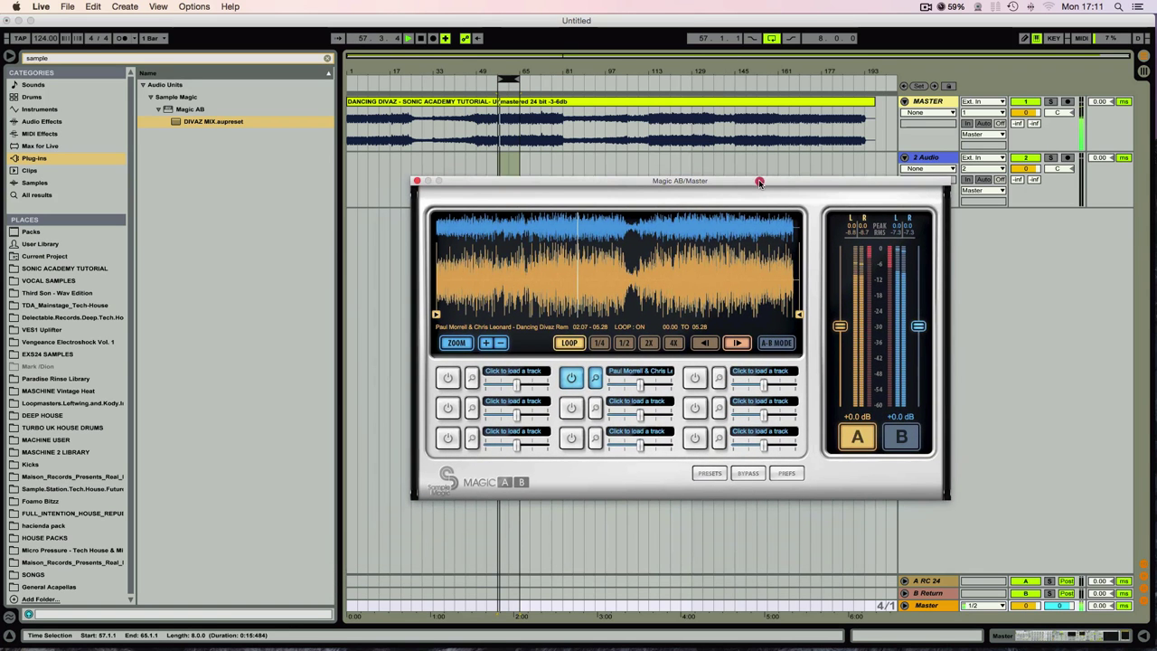Click the large A monitor button
This screenshot has width=1157, height=651.
tap(857, 438)
